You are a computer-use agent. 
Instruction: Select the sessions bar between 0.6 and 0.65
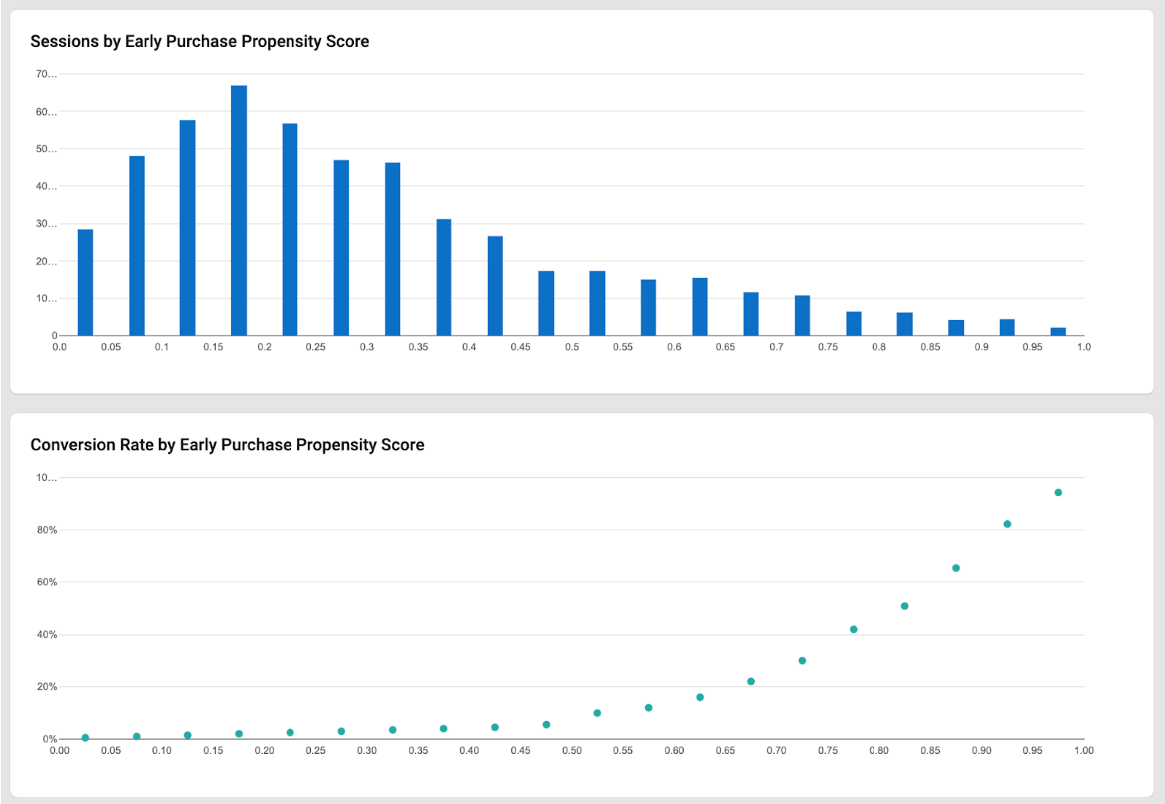tap(700, 307)
